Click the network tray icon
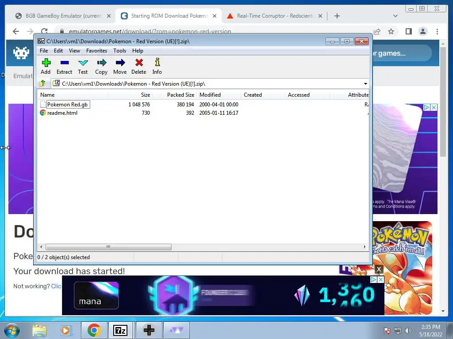 click(398, 331)
